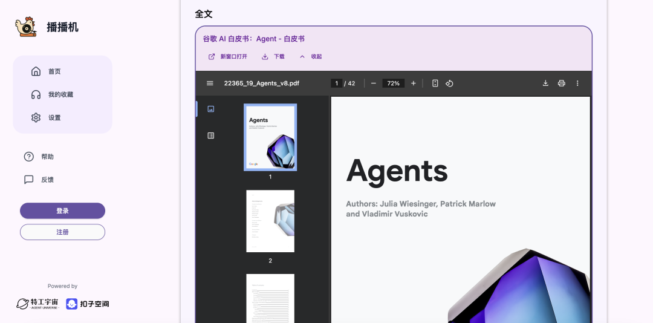The width and height of the screenshot is (653, 323).
Task: Click the PDF page number input field
Action: tap(337, 83)
